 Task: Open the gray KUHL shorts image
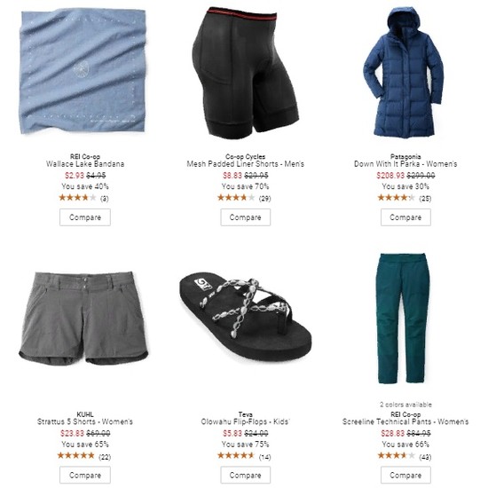(83, 319)
